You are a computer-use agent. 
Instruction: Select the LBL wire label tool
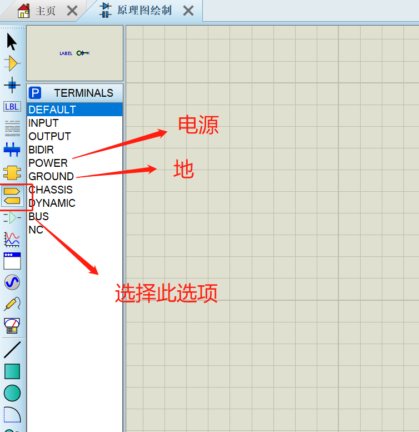pyautogui.click(x=12, y=106)
